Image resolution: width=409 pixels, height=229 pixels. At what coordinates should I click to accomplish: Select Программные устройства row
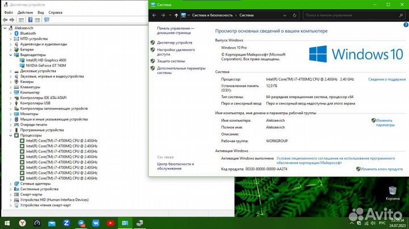point(41,130)
